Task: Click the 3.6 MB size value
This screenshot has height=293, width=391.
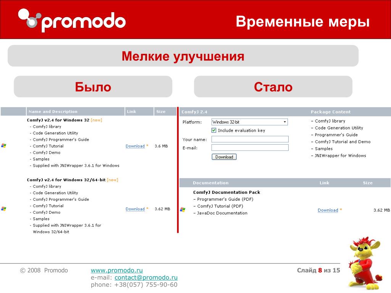Action: click(161, 146)
